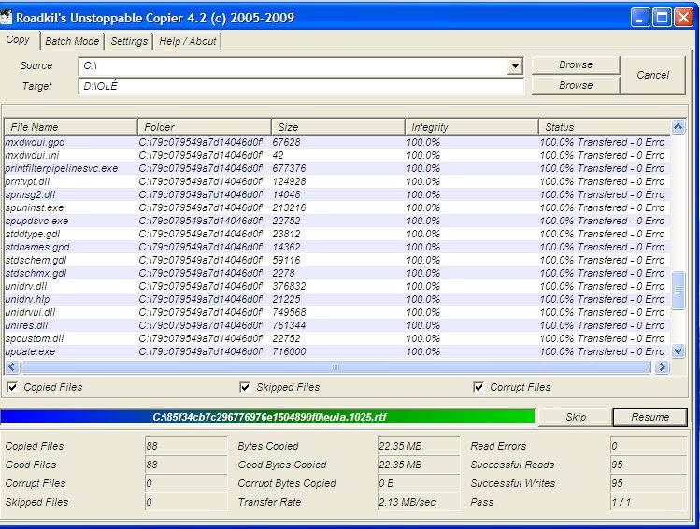Select the stdschem.gdl file row
Image resolution: width=700 pixels, height=529 pixels.
pos(337,260)
